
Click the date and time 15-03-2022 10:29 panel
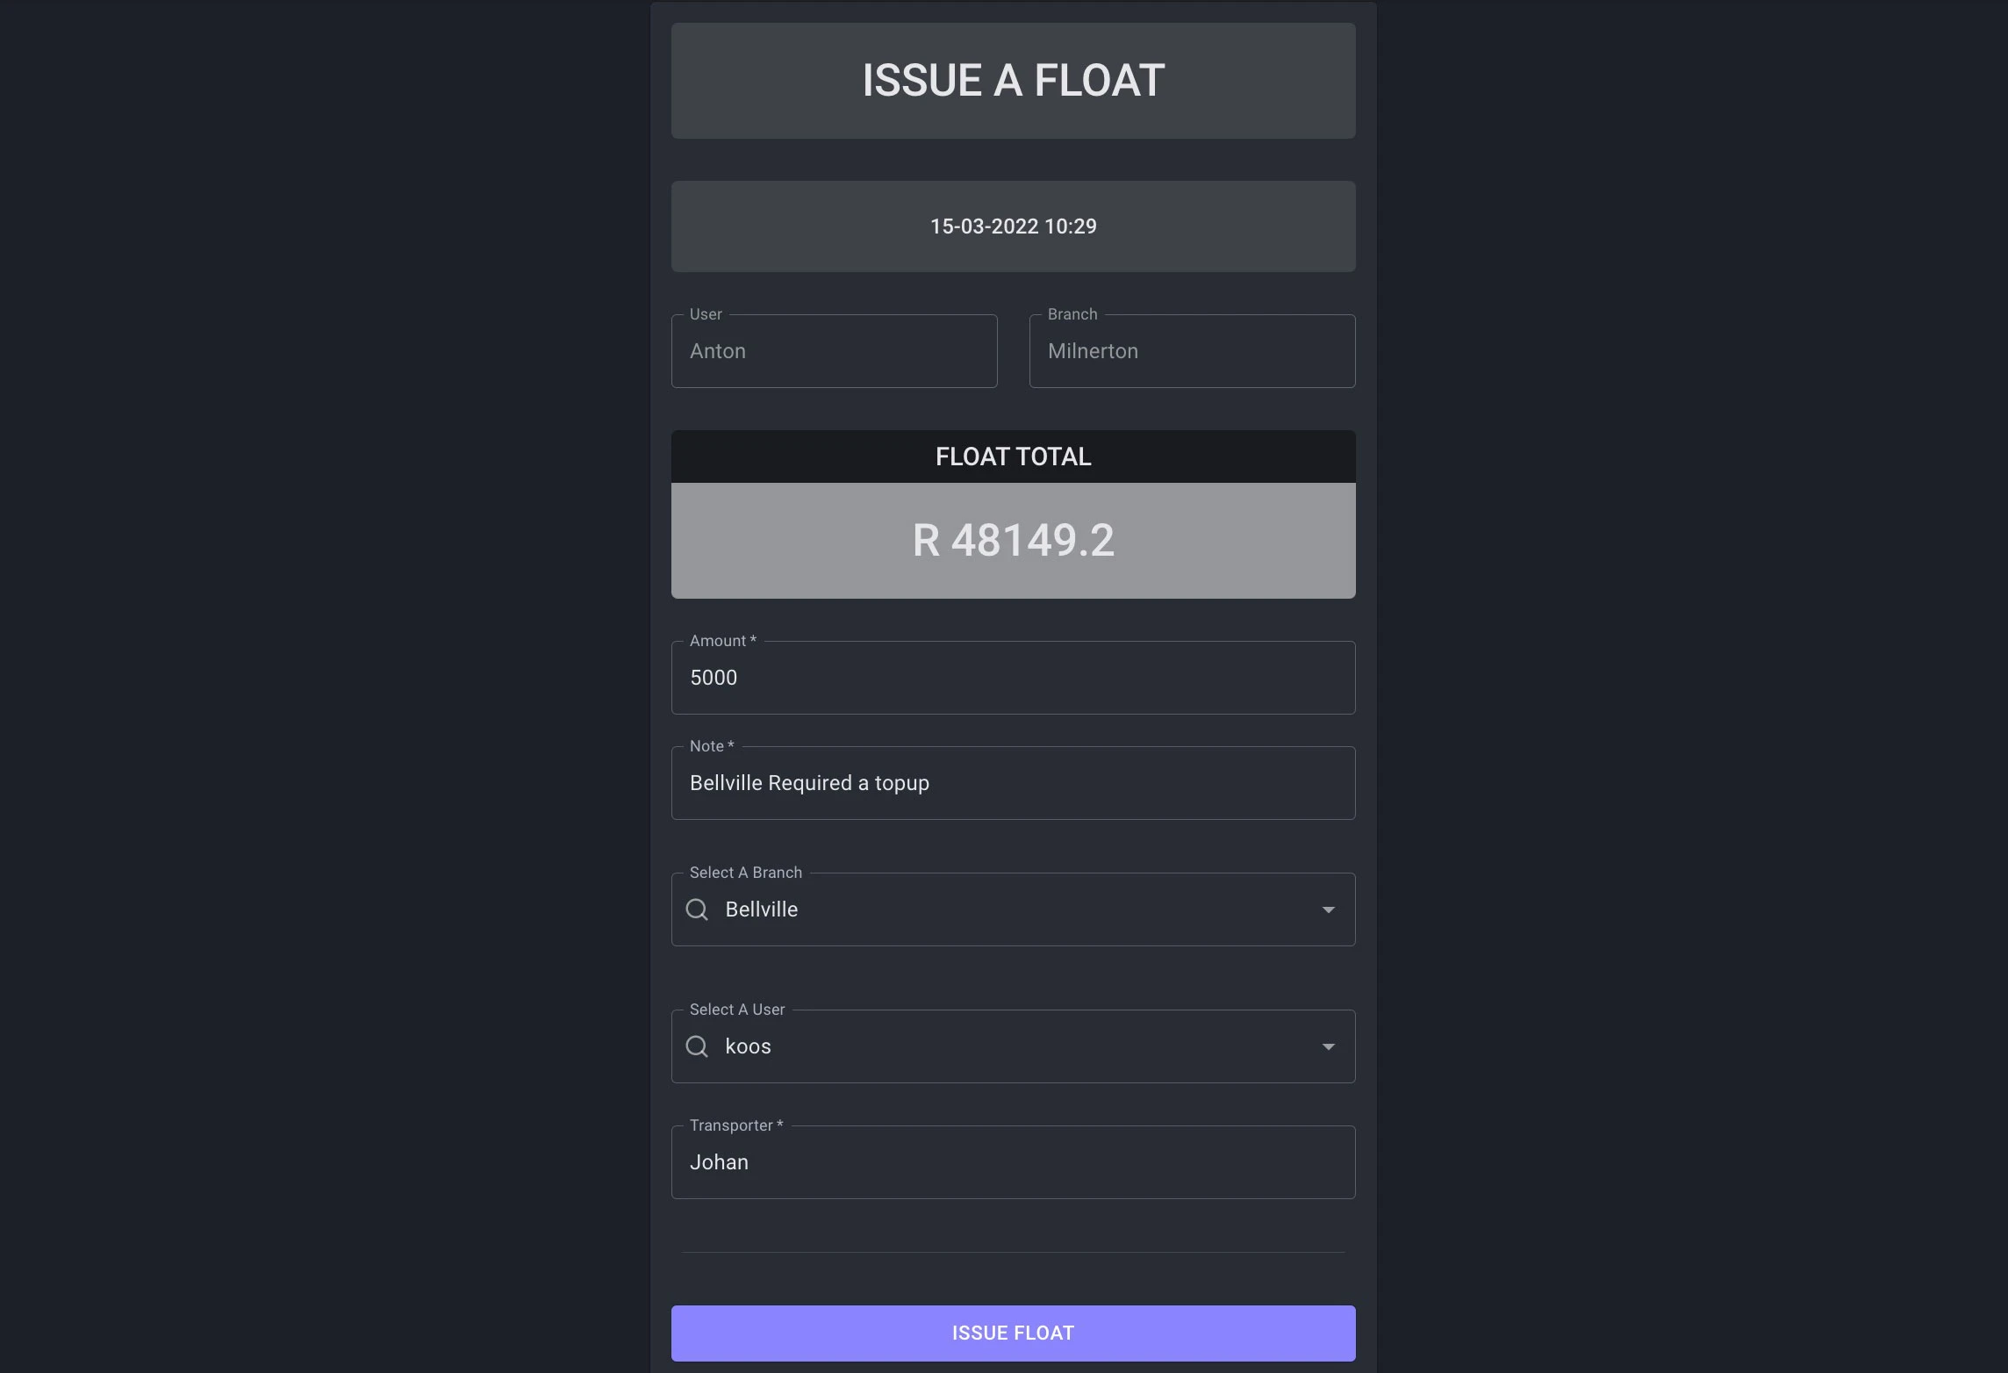(x=1013, y=226)
